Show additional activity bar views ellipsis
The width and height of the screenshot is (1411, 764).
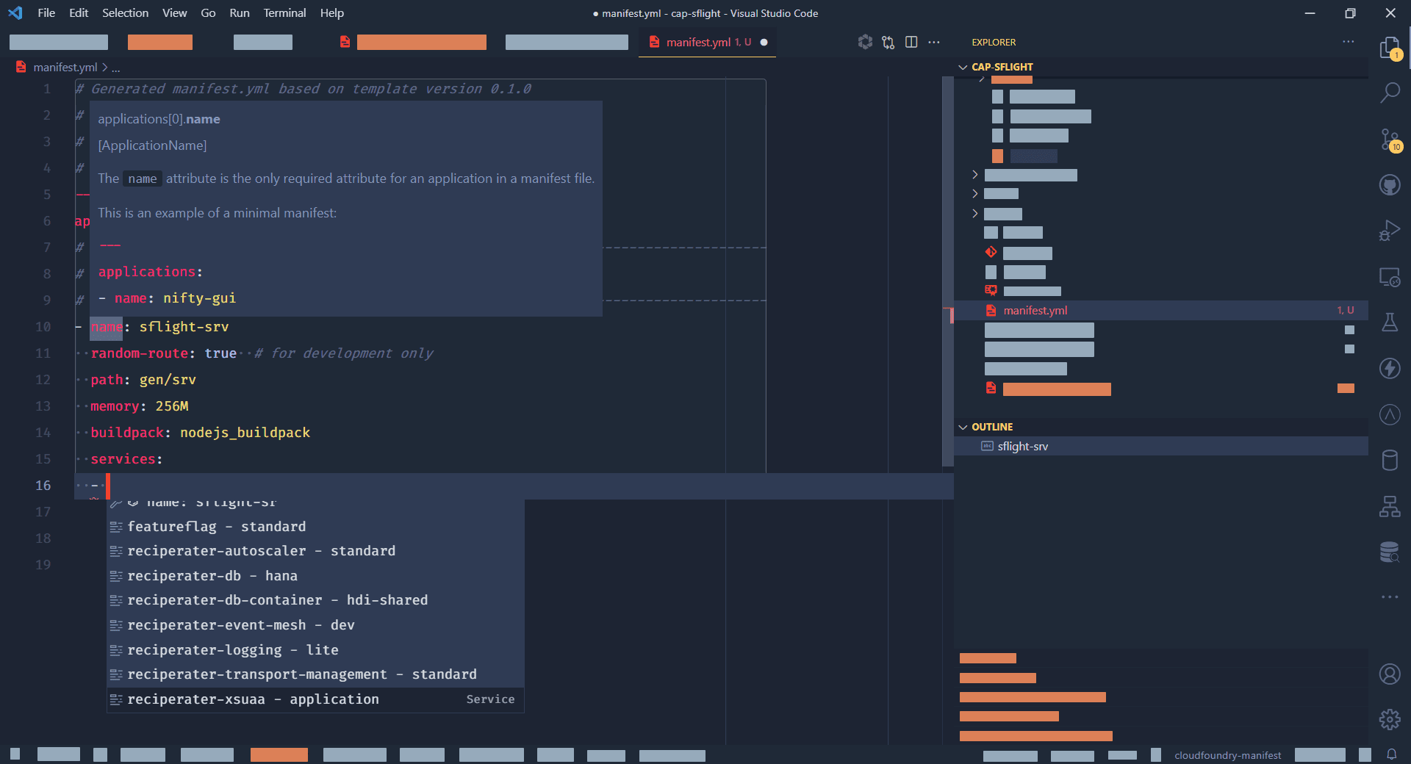click(1390, 597)
